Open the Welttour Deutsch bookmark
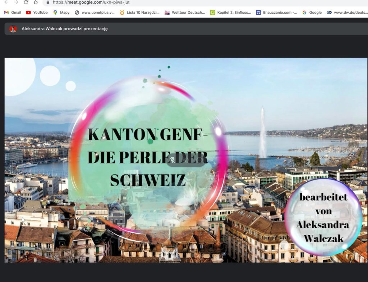Image resolution: width=368 pixels, height=282 pixels. click(185, 12)
